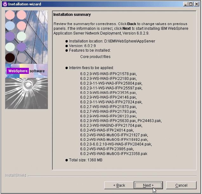Select 6.0.2.9-WS-WAS-IFPK21578.pak entry
Viewport: 202px width, 194px height.
108,74
